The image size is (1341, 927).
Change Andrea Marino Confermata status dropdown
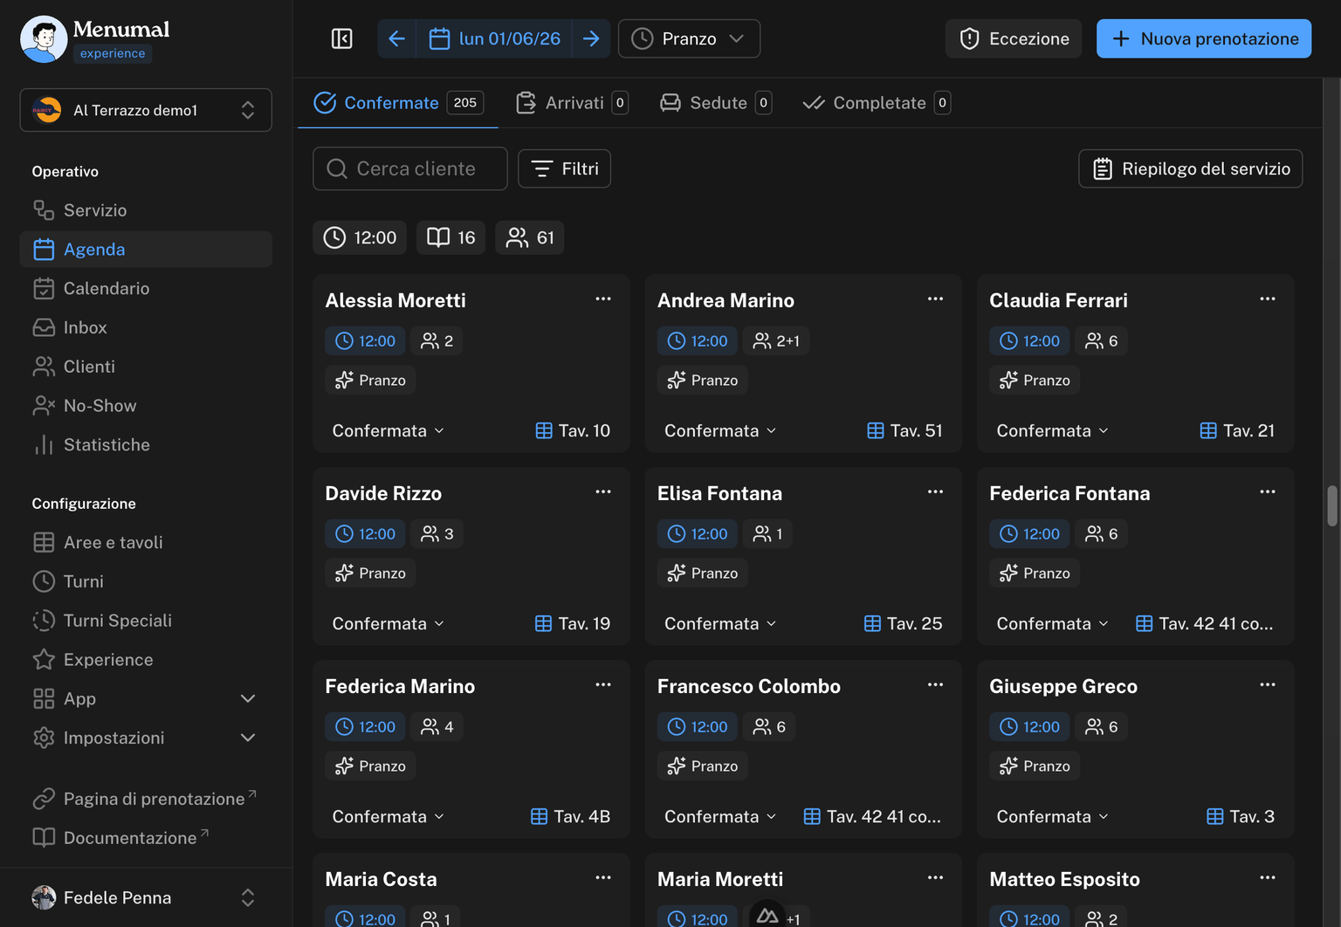click(720, 430)
